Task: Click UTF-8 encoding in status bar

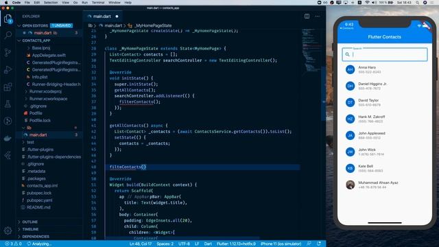Action: pyautogui.click(x=184, y=244)
